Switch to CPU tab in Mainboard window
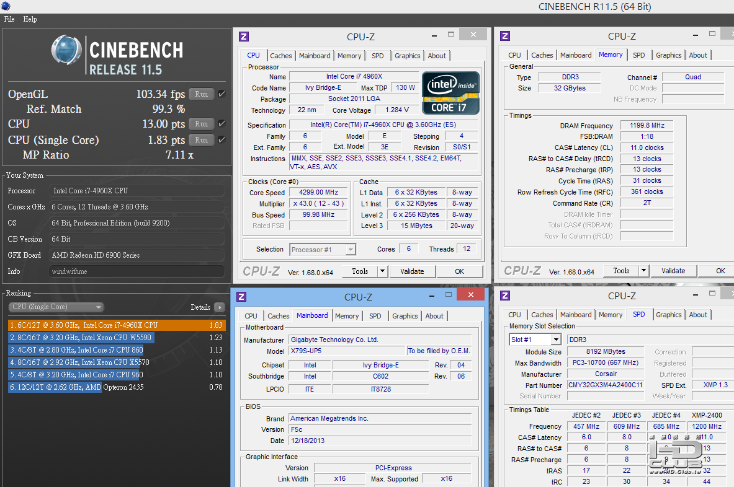Screen dimensions: 734x487 coord(251,316)
